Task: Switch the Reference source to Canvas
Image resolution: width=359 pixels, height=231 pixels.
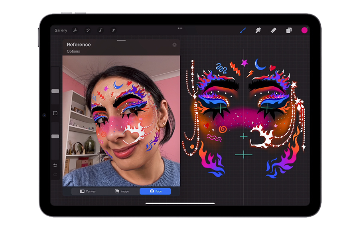Action: pos(88,192)
